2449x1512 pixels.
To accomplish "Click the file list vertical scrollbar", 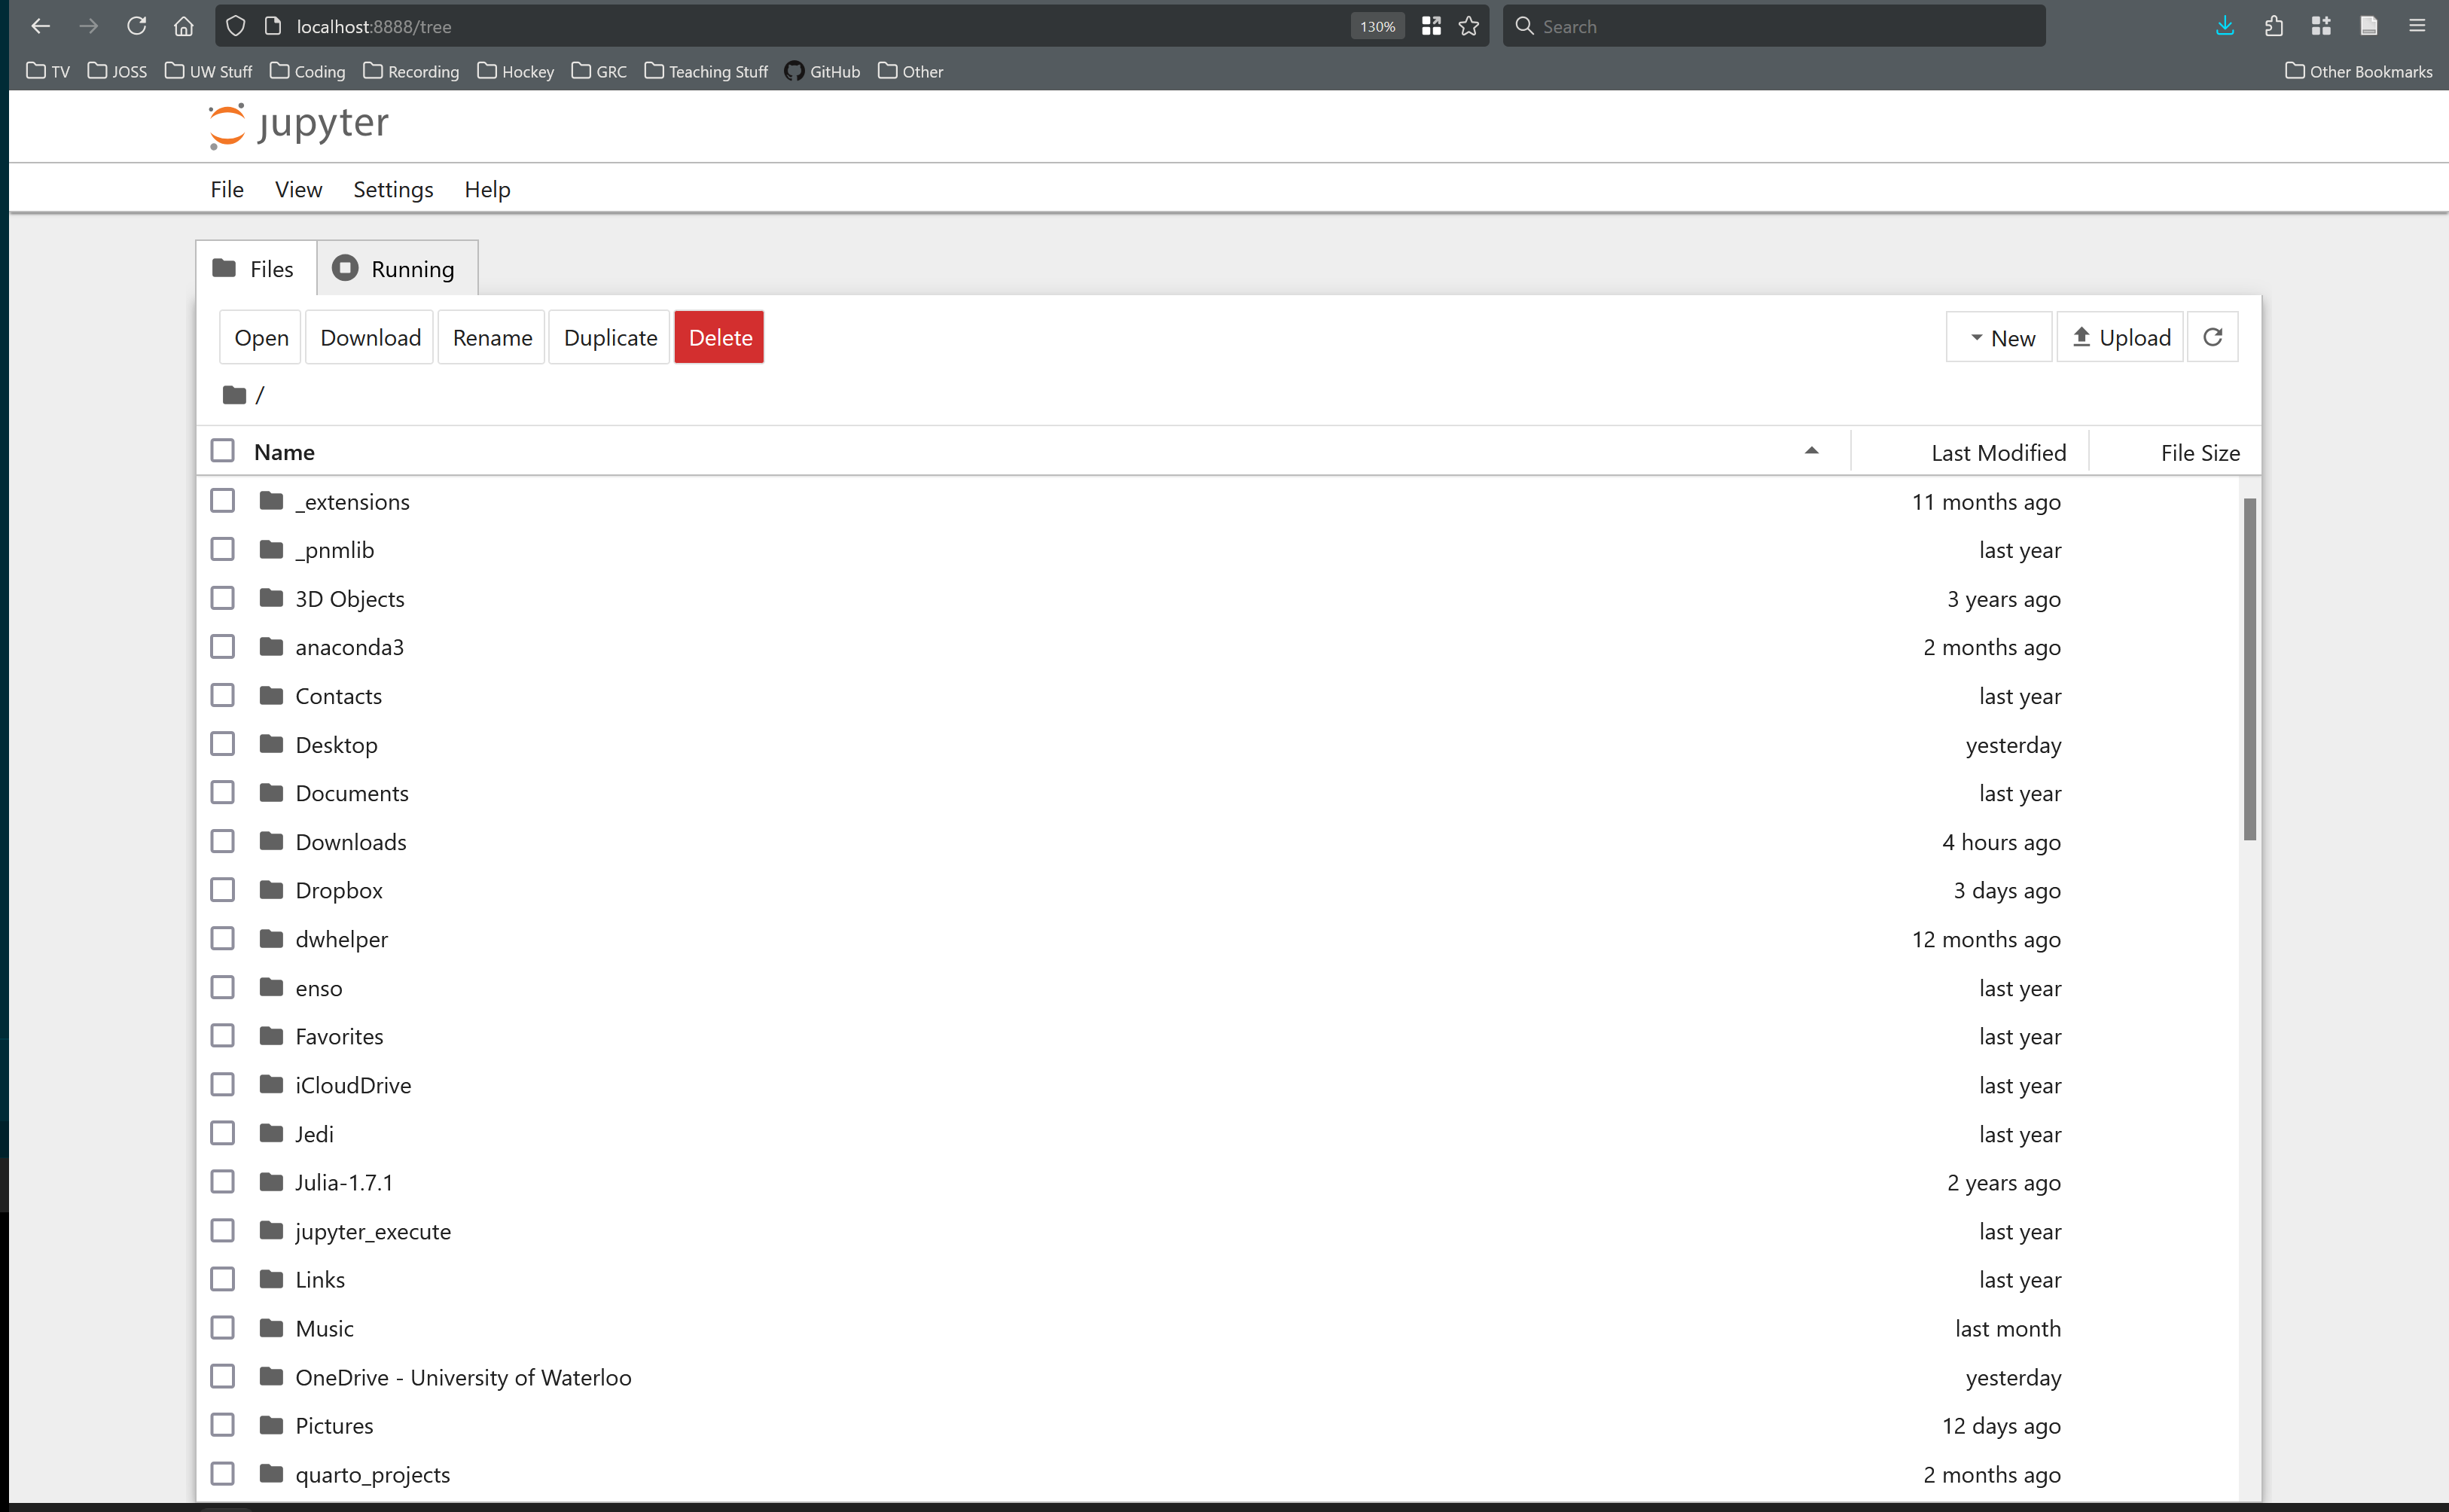I will [2250, 669].
